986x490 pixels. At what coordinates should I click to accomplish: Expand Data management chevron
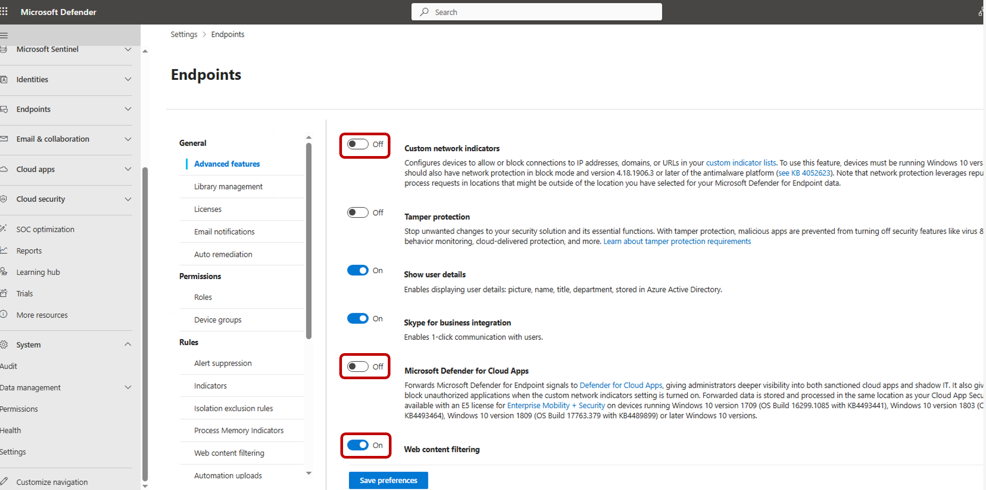(x=128, y=387)
